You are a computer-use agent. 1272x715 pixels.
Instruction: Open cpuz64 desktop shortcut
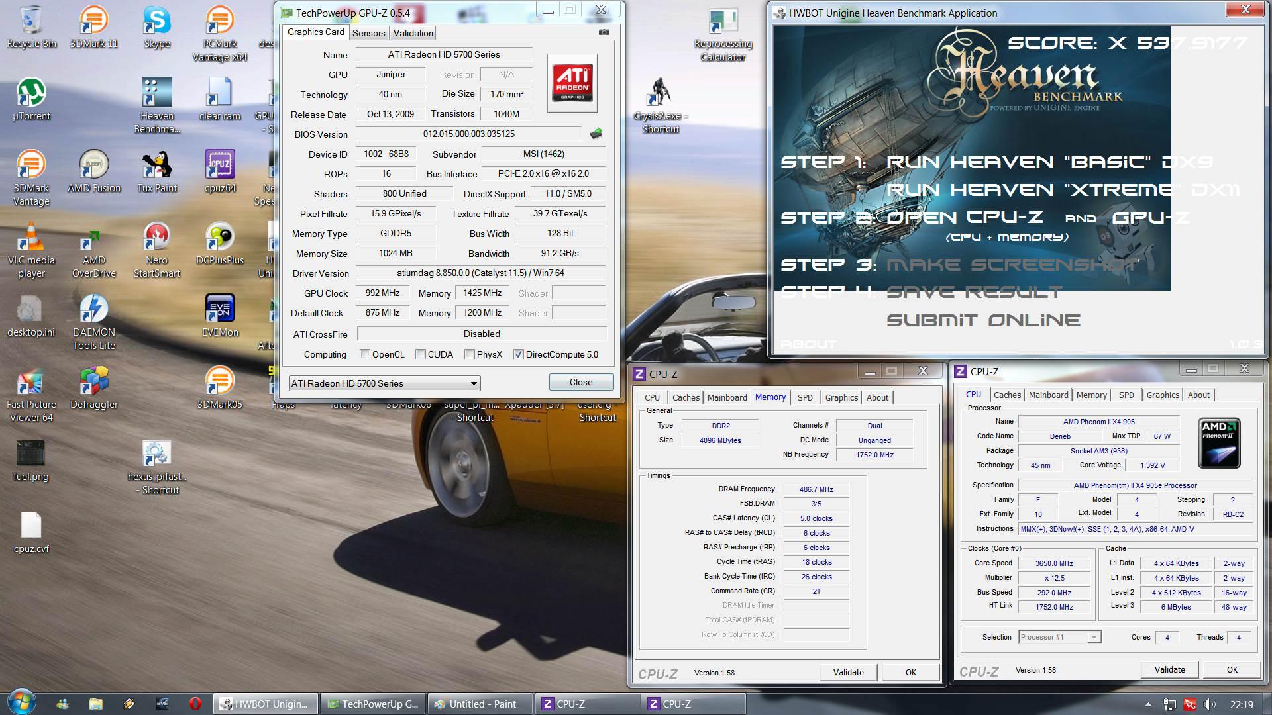[x=220, y=171]
